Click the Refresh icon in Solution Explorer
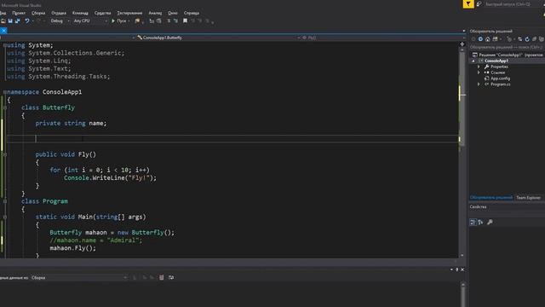The image size is (545, 307). click(527, 39)
